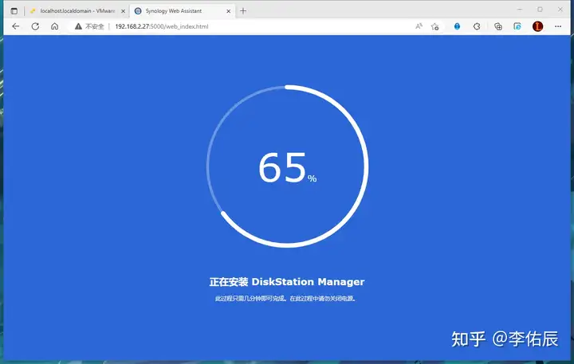Image resolution: width=574 pixels, height=364 pixels.
Task: Go to the browser Home icon
Action: pyautogui.click(x=54, y=26)
